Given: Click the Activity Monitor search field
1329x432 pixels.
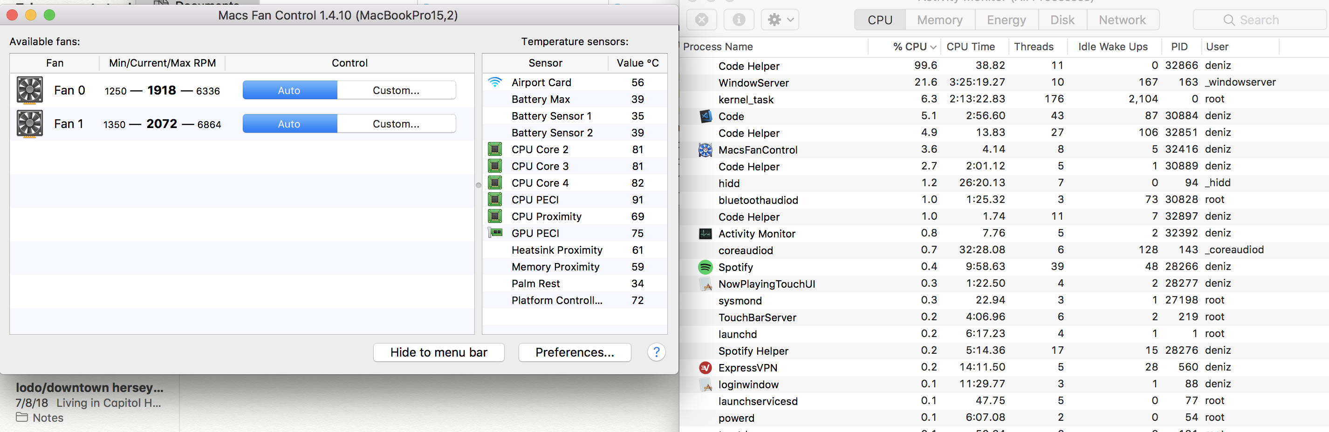Looking at the screenshot, I should [1259, 20].
